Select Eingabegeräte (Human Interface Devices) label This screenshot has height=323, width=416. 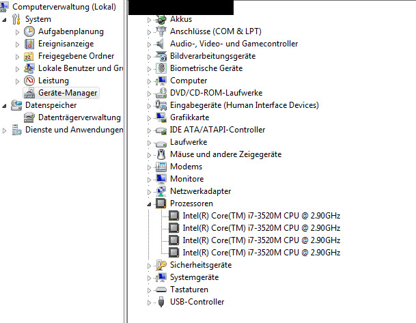244,105
